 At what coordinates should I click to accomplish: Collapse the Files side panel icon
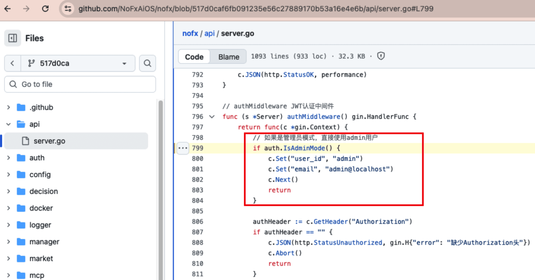coord(13,38)
